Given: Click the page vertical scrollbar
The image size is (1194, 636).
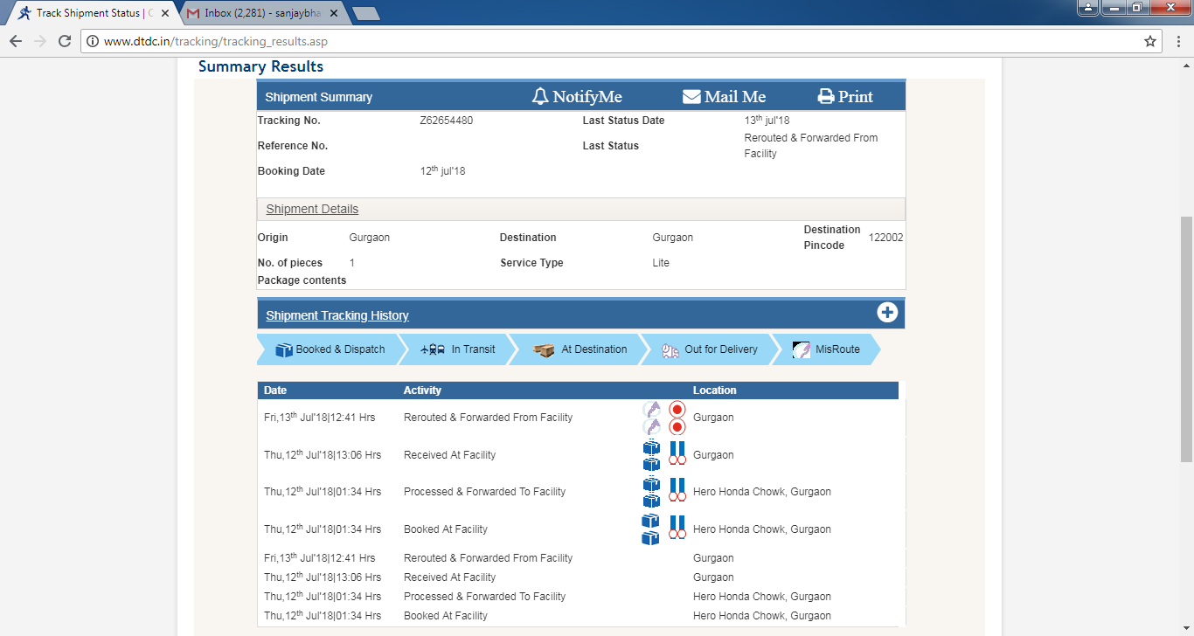Looking at the screenshot, I should [x=1186, y=339].
